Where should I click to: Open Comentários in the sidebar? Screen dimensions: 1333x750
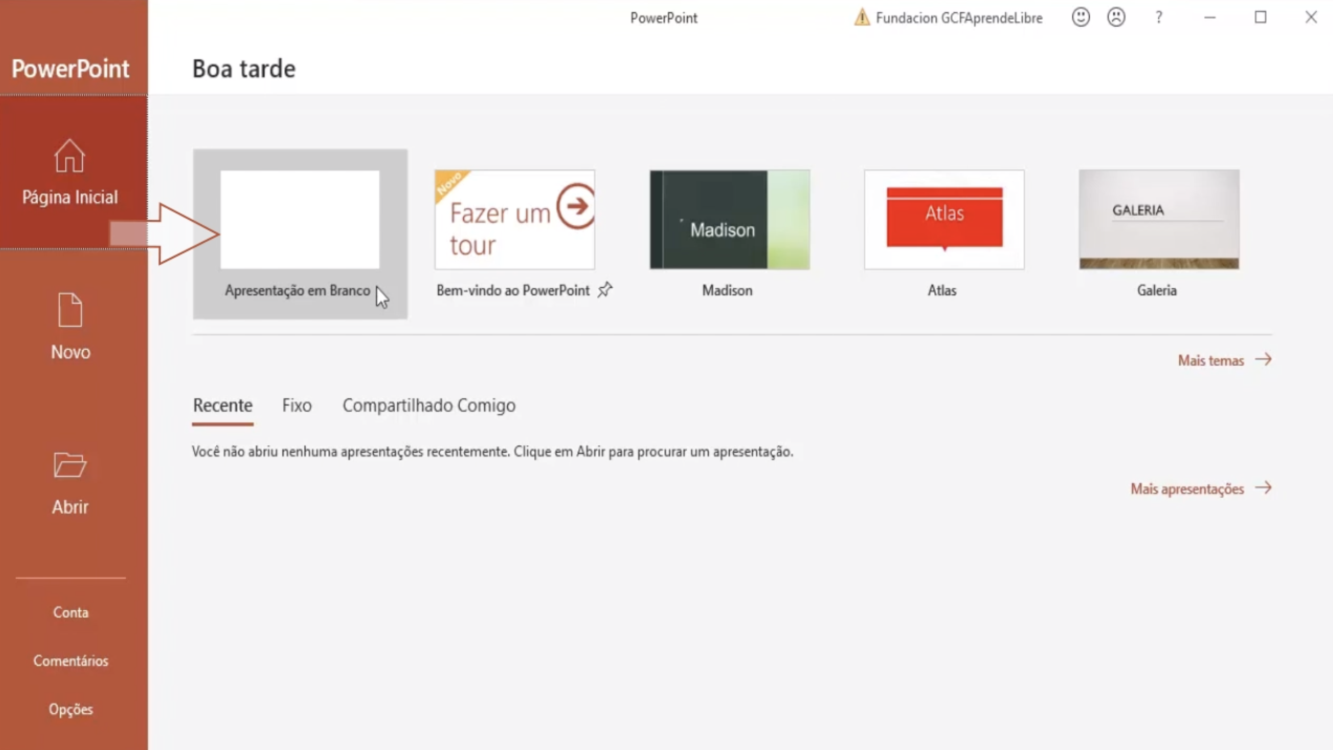[71, 660]
